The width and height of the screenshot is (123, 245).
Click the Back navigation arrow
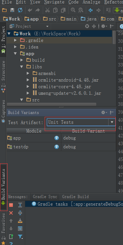tap(91, 10)
